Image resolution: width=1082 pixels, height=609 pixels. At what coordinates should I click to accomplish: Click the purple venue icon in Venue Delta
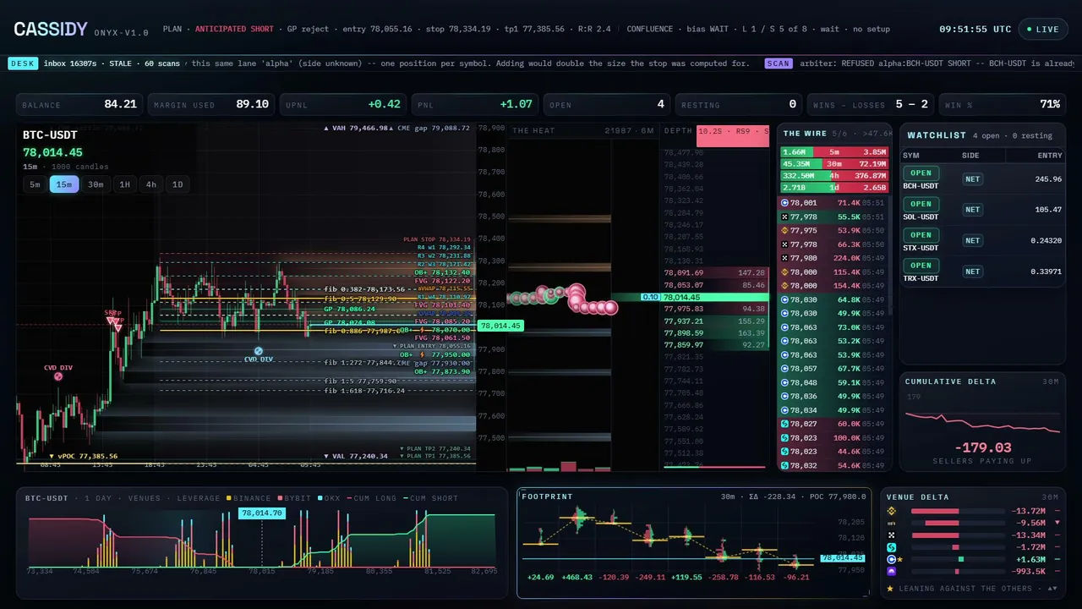(x=890, y=572)
